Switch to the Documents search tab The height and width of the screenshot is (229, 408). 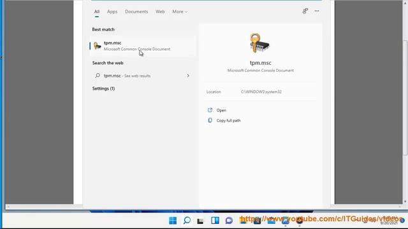(x=136, y=11)
